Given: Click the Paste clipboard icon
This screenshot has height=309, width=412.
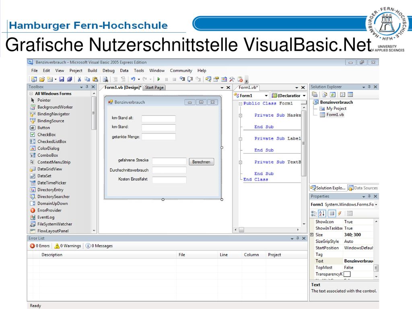Looking at the screenshot, I should click(95, 79).
